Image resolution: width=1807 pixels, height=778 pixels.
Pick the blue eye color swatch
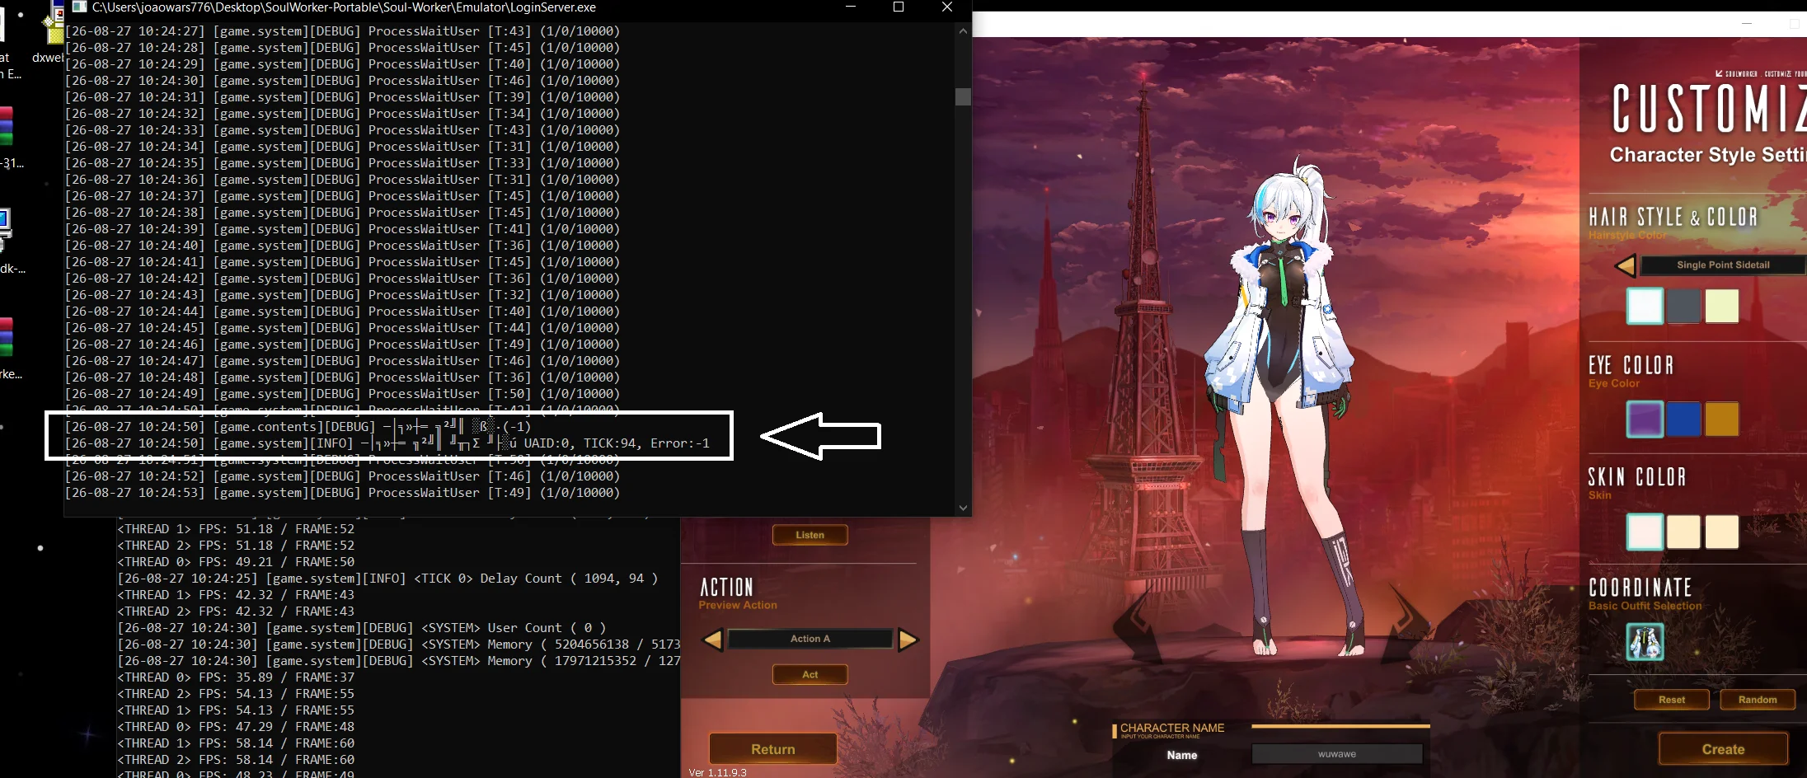(1683, 419)
